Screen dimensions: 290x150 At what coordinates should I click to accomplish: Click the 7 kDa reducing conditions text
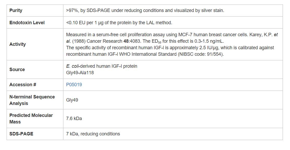(x=93, y=134)
